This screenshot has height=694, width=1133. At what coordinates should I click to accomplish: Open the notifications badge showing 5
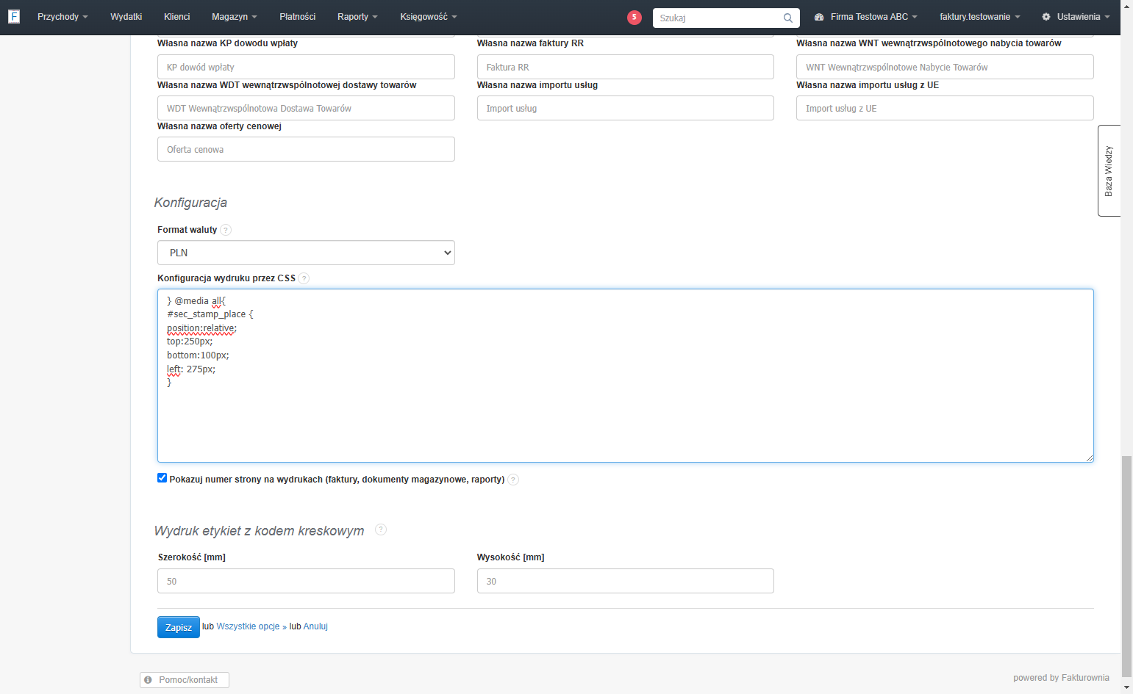(x=635, y=18)
